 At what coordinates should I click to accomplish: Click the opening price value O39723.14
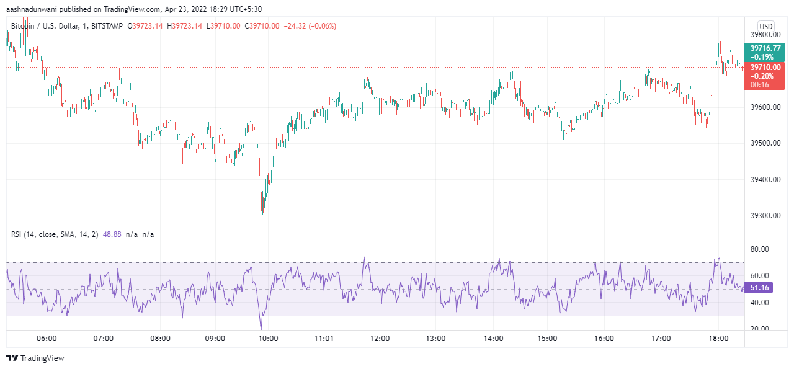point(145,26)
